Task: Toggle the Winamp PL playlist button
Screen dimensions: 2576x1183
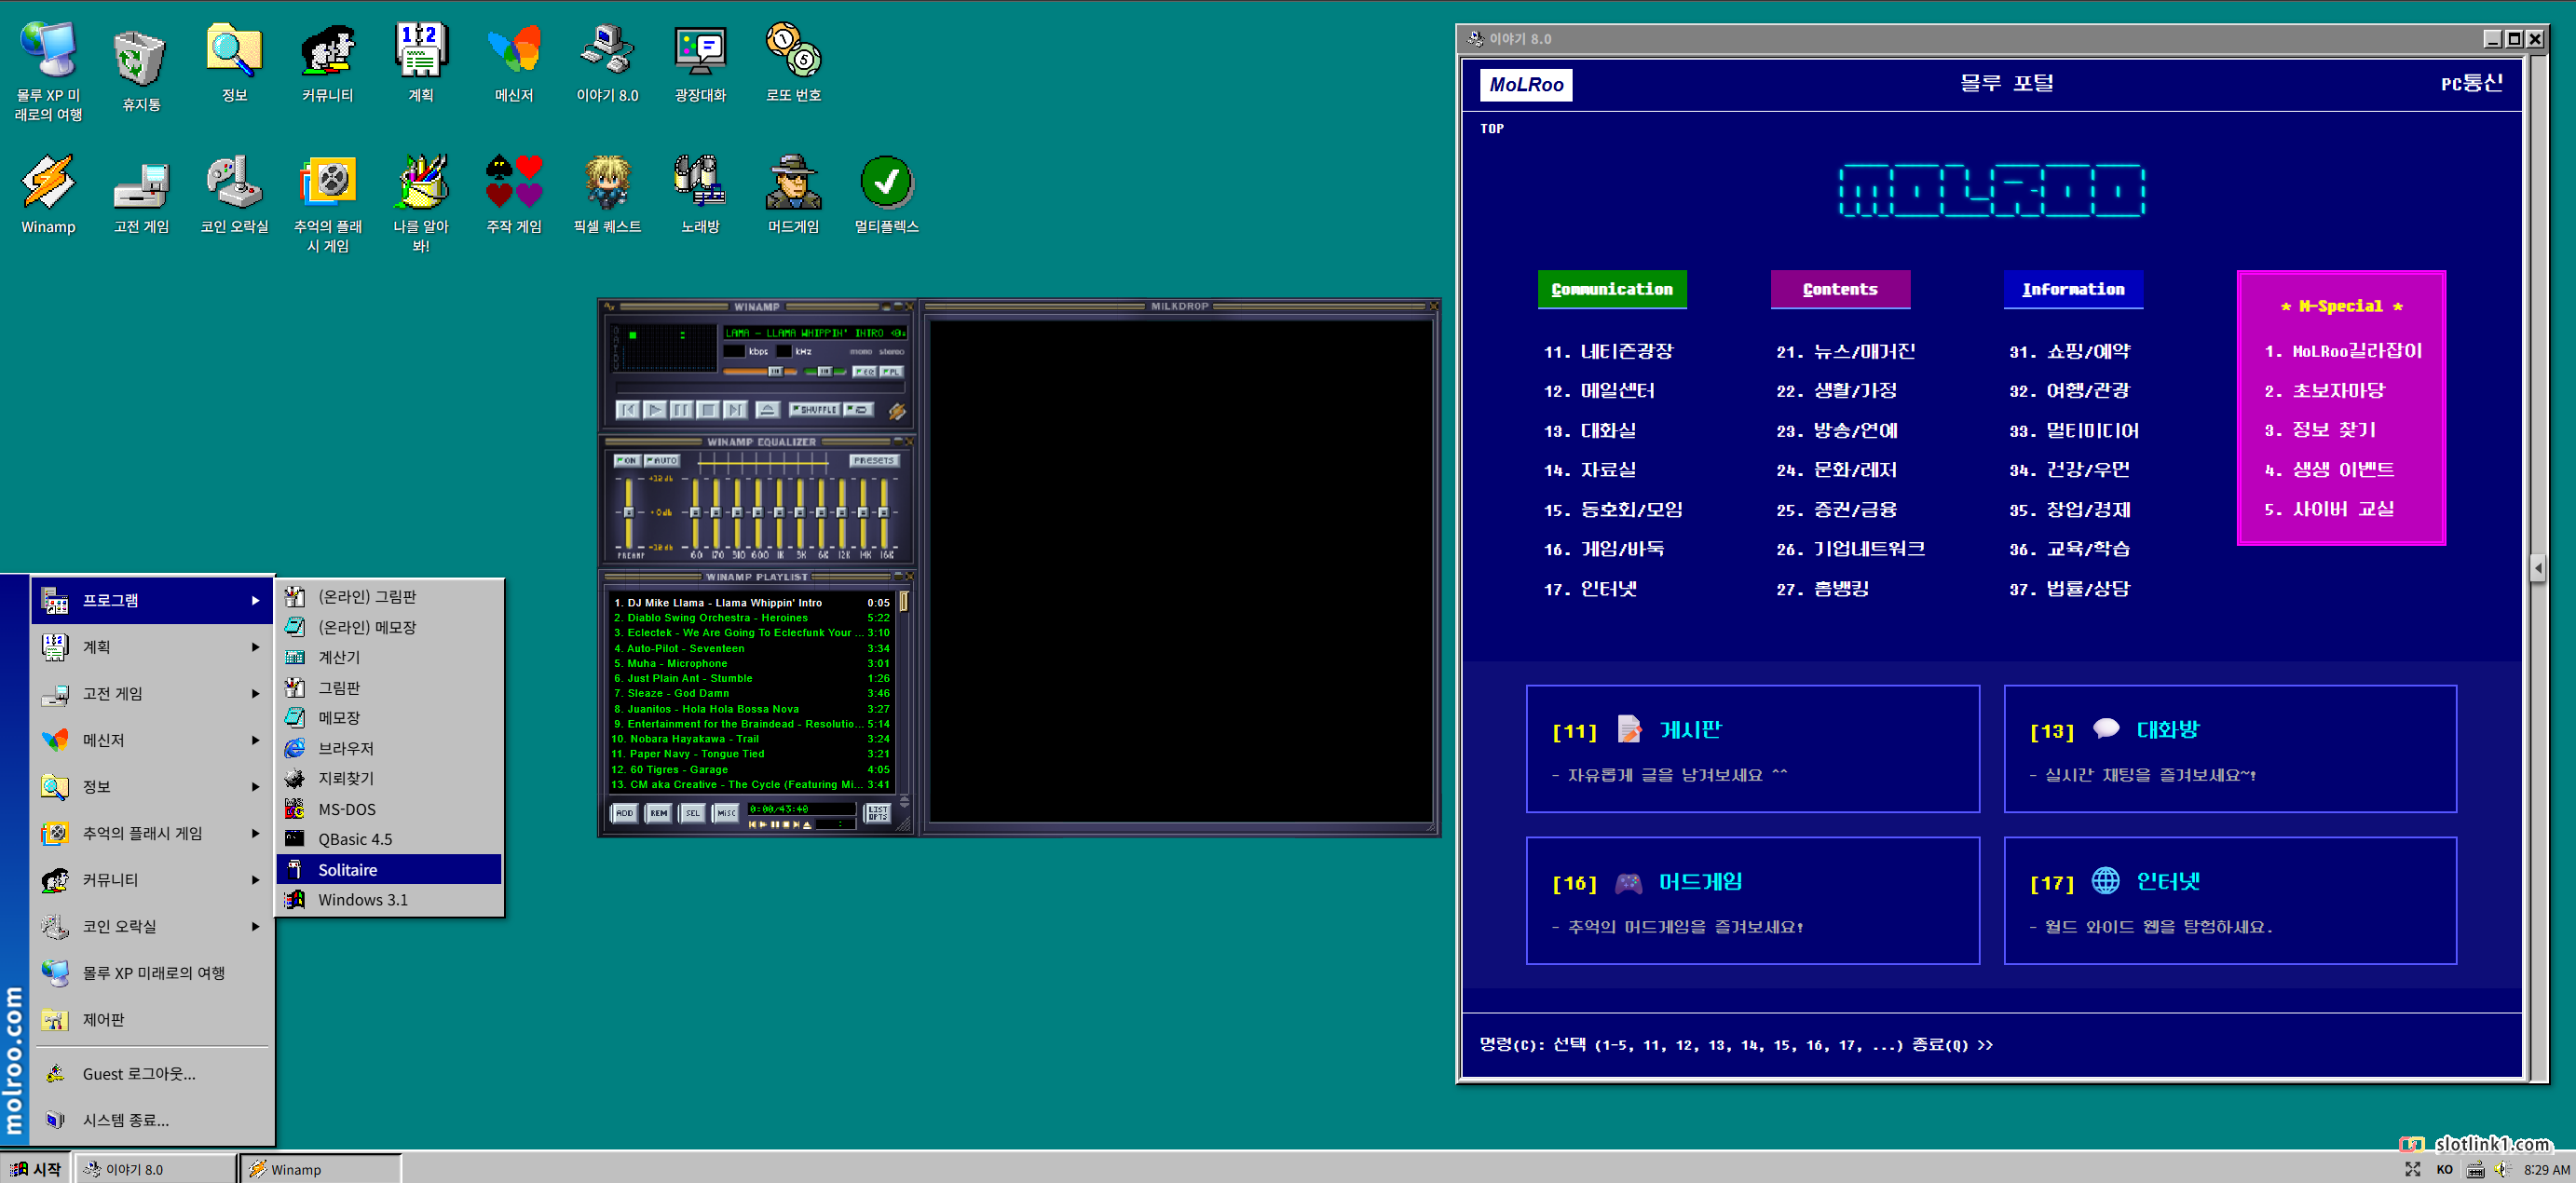Action: (x=890, y=372)
